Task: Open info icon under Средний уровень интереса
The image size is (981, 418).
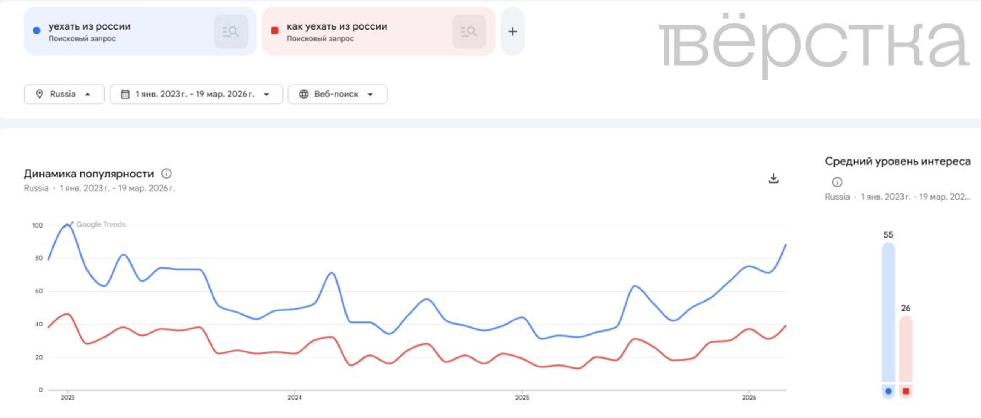Action: pyautogui.click(x=837, y=182)
